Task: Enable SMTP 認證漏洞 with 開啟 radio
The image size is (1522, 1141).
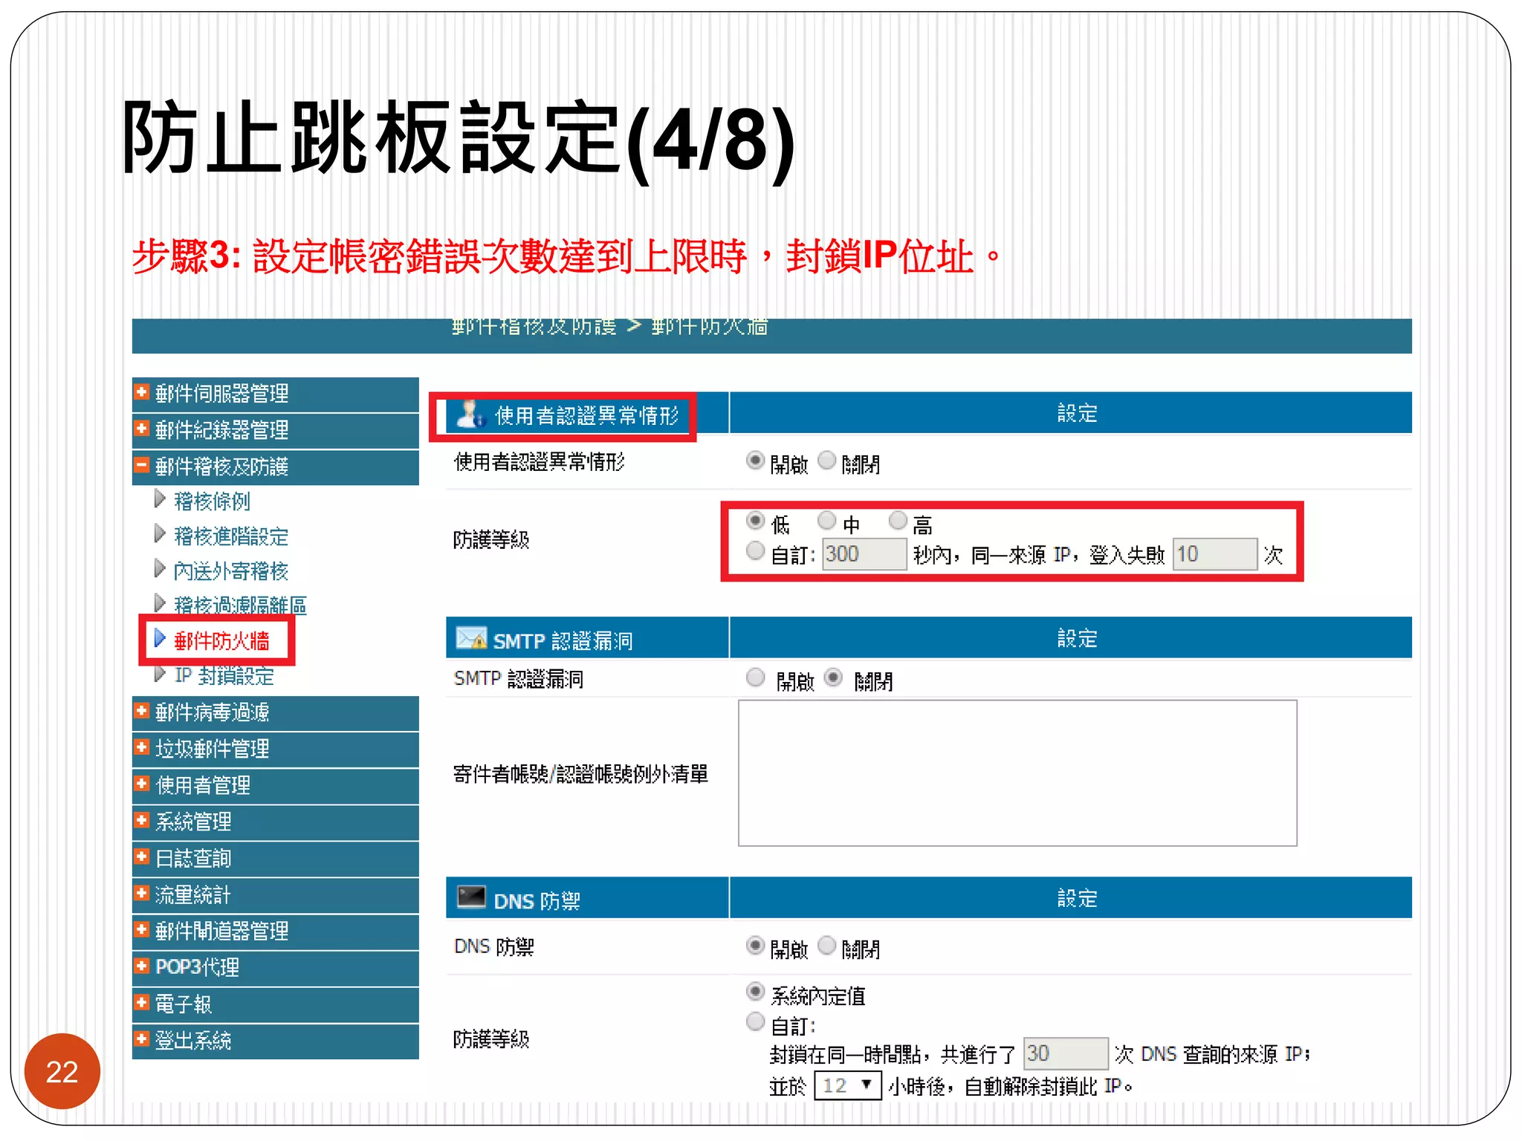Action: pos(755,677)
